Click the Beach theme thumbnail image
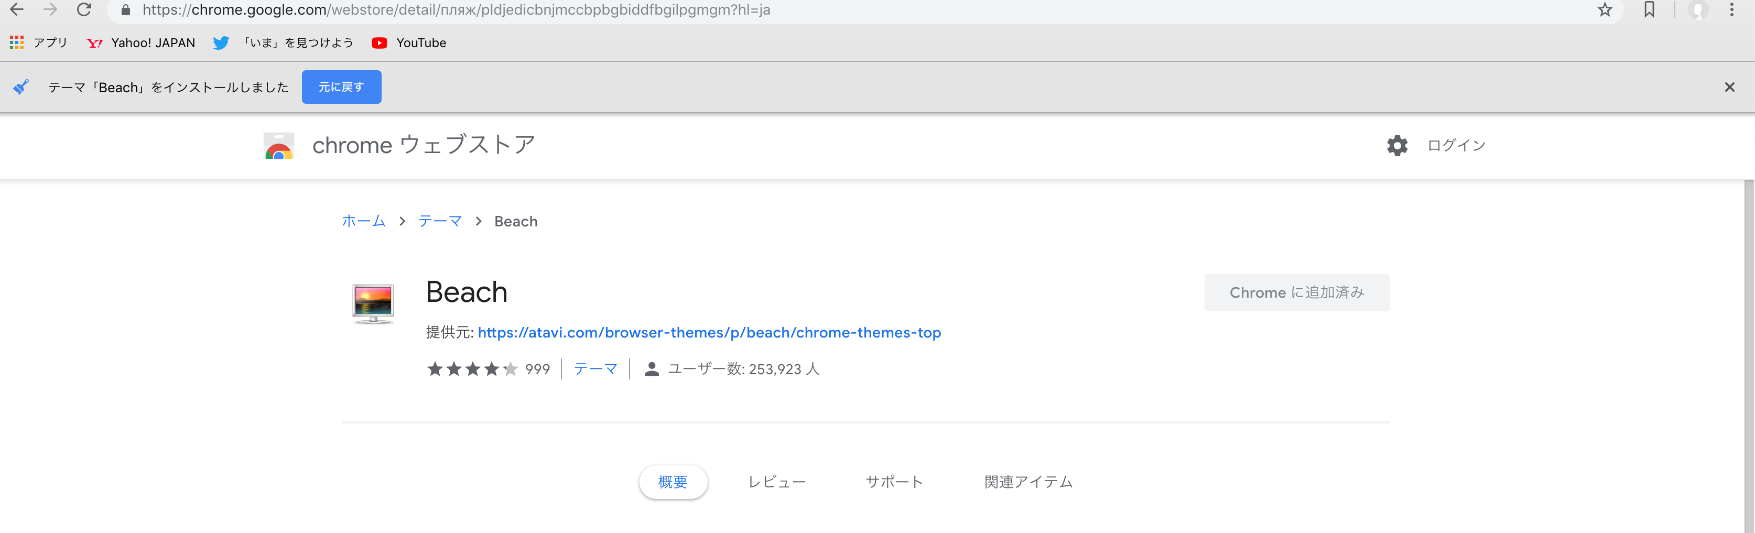 pyautogui.click(x=373, y=303)
